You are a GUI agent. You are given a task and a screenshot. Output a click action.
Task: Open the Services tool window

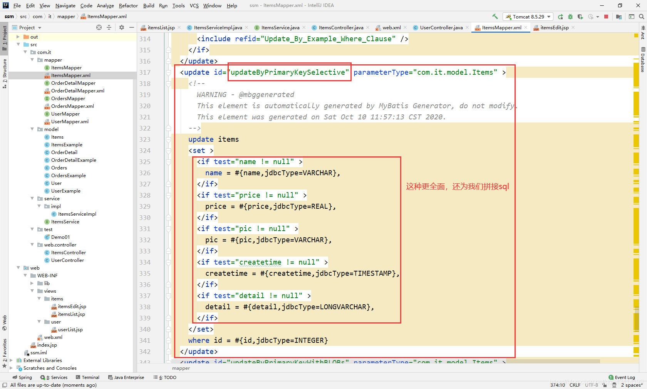pos(54,377)
